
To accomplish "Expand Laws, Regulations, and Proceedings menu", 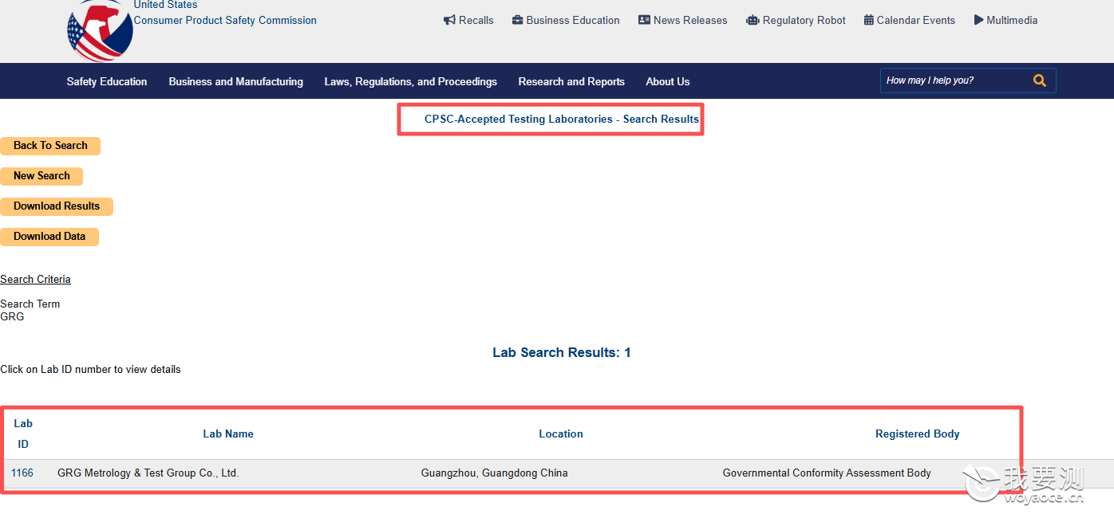I will [410, 81].
